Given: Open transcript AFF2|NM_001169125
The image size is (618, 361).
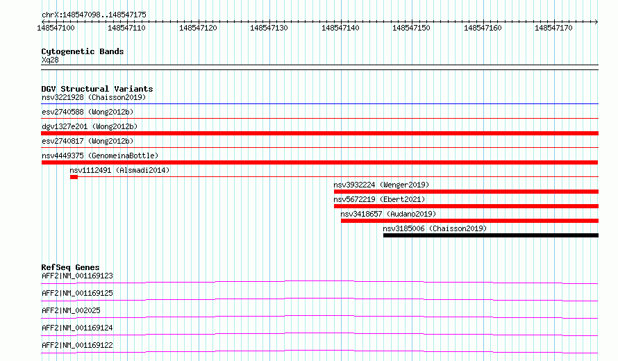Looking at the screenshot, I should tap(77, 293).
